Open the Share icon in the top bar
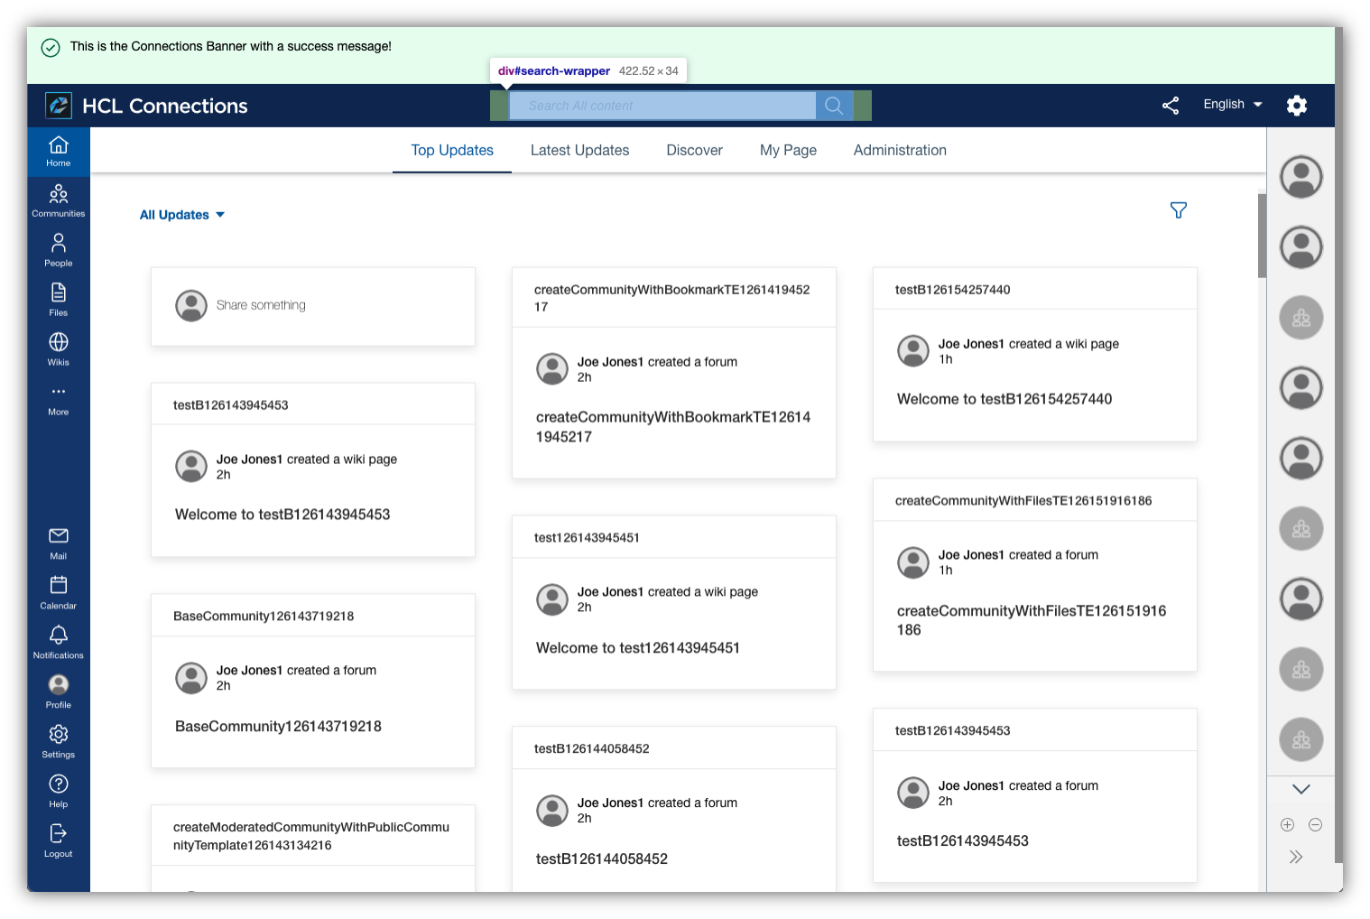 pyautogui.click(x=1171, y=106)
